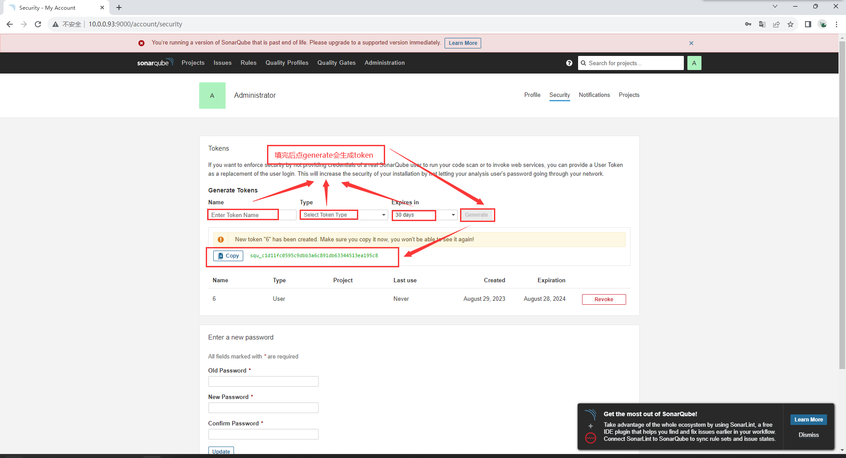The height and width of the screenshot is (458, 846).
Task: Open the Projects menu in navbar
Action: 193,63
